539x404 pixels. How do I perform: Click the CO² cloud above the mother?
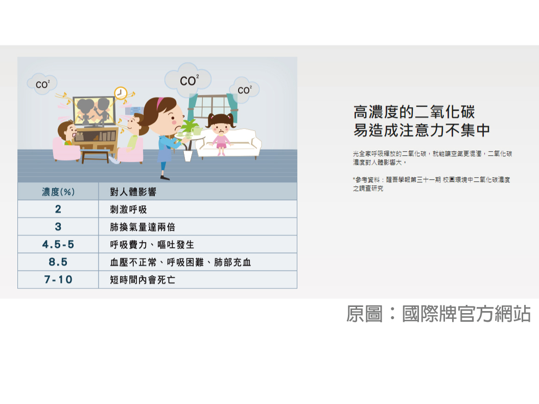point(189,79)
